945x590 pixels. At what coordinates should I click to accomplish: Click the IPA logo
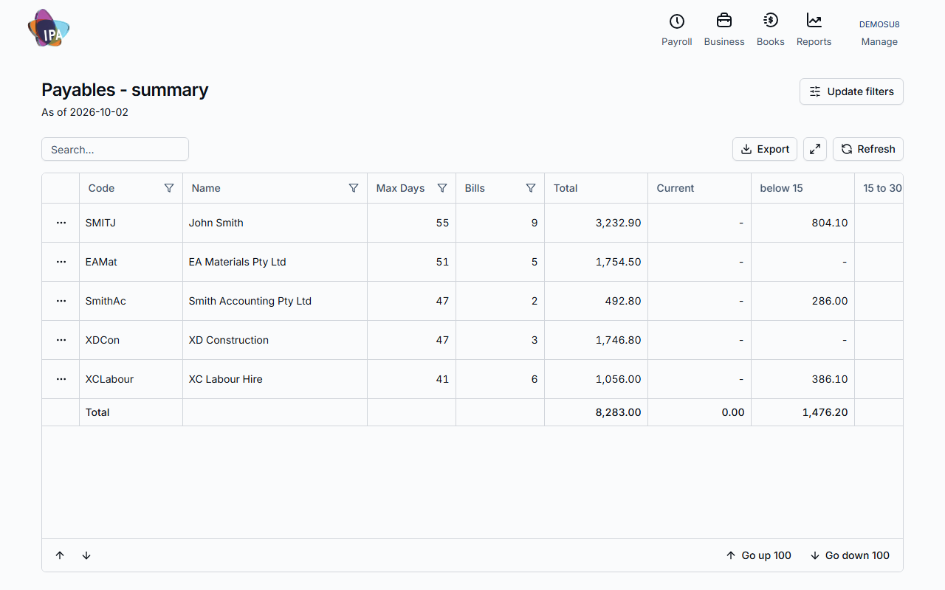click(x=49, y=29)
